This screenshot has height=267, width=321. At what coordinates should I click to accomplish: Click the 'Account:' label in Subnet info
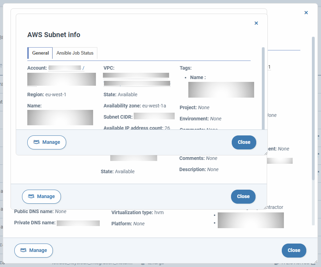point(37,68)
